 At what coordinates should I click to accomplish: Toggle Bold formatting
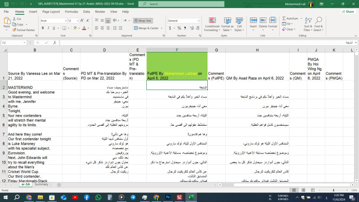pyautogui.click(x=42, y=28)
